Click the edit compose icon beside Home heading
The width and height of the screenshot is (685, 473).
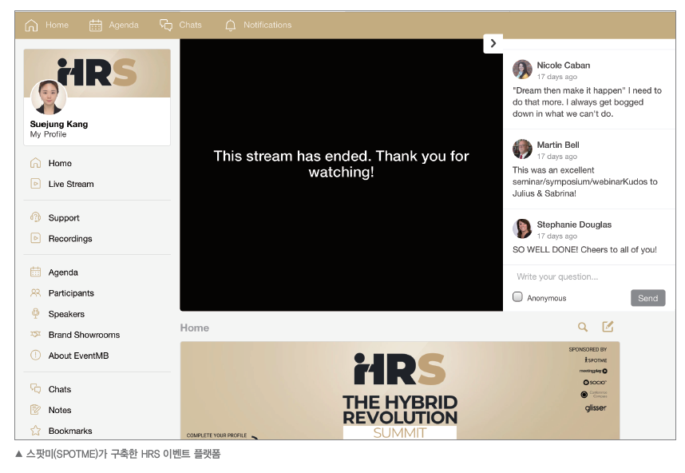click(608, 327)
